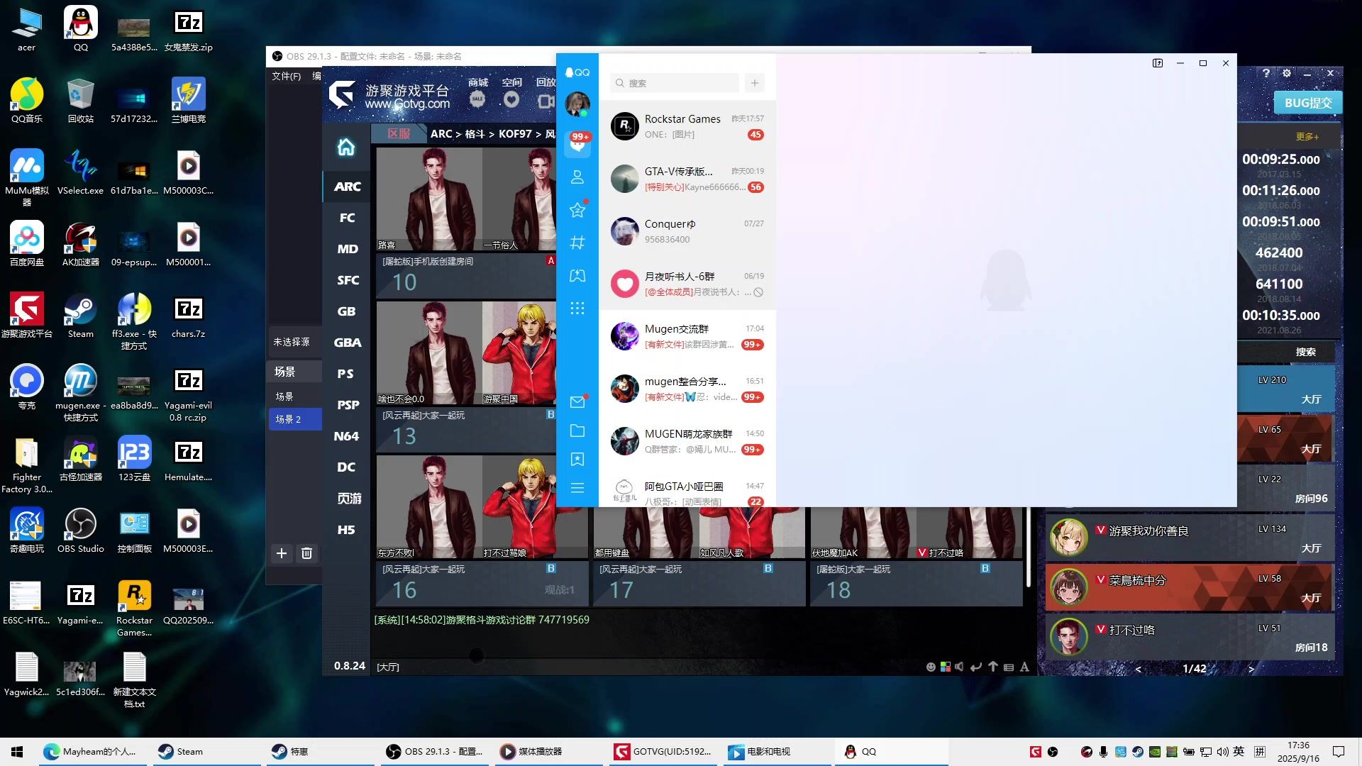Switch input language 英 indicator in tray
The height and width of the screenshot is (766, 1362).
click(1239, 752)
